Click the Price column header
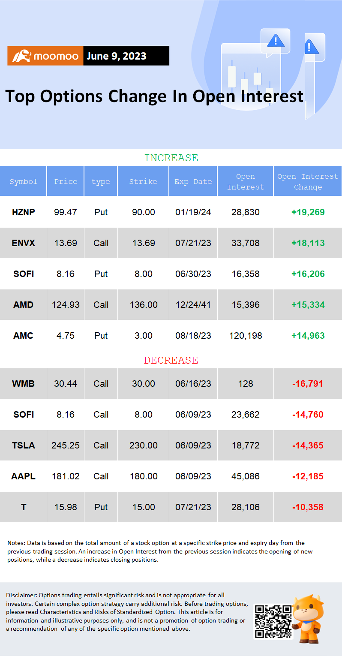342x656 pixels. pos(66,181)
